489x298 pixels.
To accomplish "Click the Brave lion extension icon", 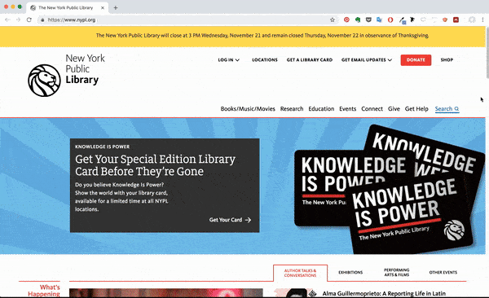I will [x=445, y=20].
